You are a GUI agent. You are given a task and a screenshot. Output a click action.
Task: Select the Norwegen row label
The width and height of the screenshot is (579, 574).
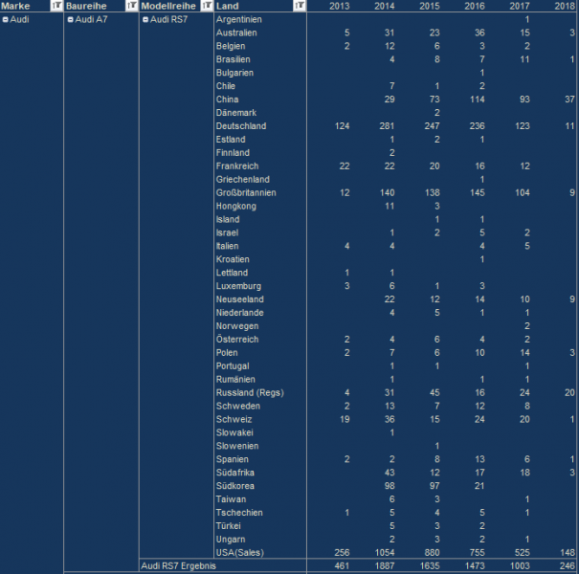237,326
